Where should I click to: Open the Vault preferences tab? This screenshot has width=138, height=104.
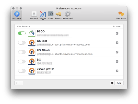pos(51,16)
